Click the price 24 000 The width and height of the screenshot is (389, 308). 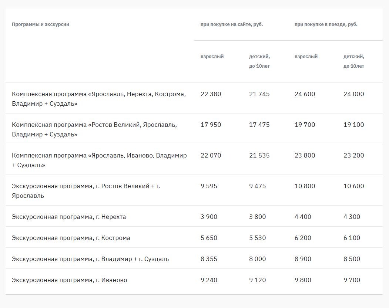tap(353, 94)
